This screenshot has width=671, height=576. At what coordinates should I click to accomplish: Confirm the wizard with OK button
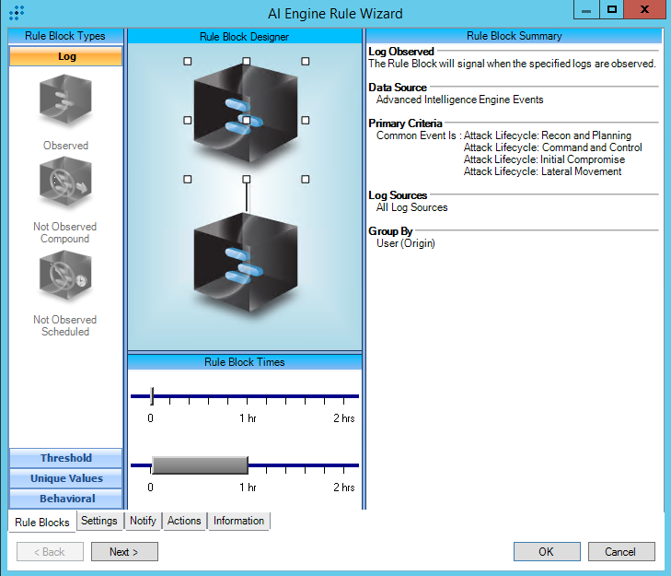[x=546, y=551]
